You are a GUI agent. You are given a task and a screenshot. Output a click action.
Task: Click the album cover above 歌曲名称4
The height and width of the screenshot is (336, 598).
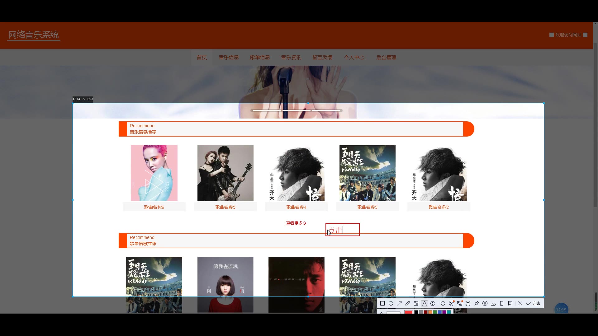[296, 173]
